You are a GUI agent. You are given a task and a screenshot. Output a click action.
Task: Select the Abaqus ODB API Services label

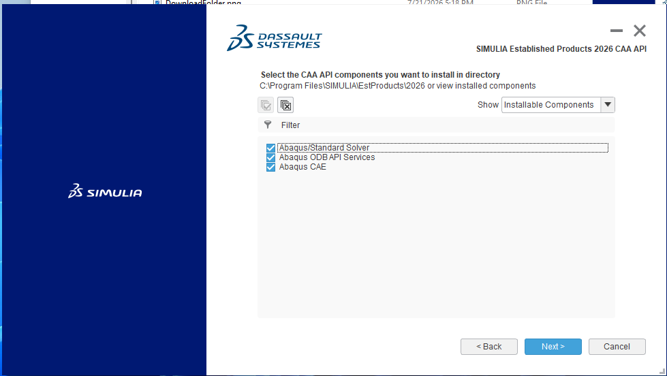point(327,157)
